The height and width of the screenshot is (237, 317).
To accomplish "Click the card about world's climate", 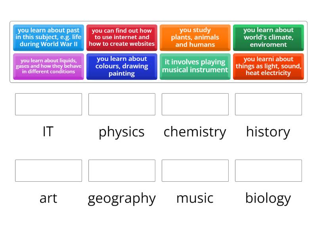I will click(268, 37).
